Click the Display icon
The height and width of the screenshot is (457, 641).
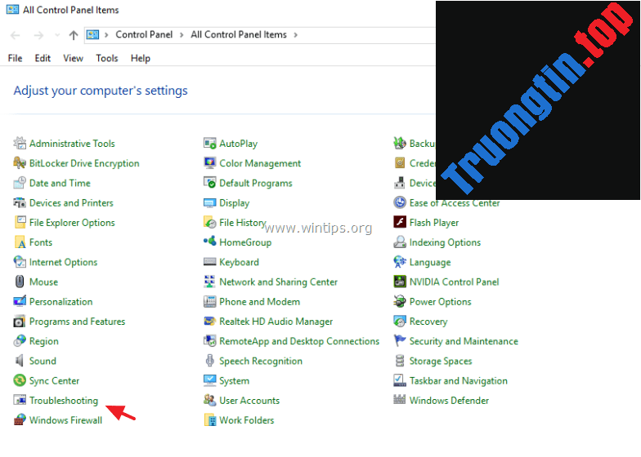point(209,202)
